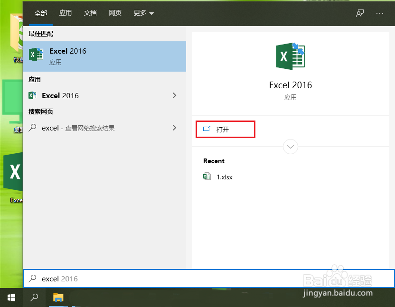Open the three-dot options menu
The width and height of the screenshot is (395, 307).
point(380,13)
